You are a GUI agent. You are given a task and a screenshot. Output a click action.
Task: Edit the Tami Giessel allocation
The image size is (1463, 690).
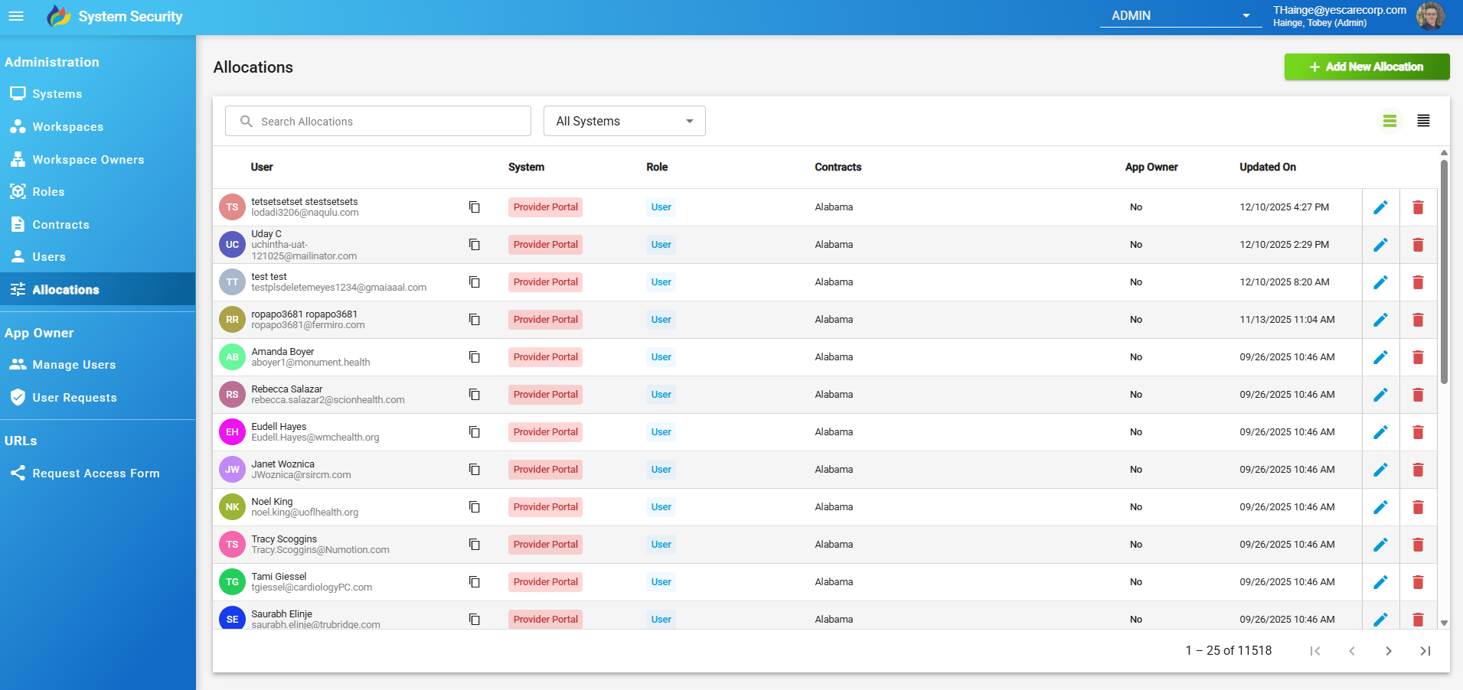[1380, 582]
